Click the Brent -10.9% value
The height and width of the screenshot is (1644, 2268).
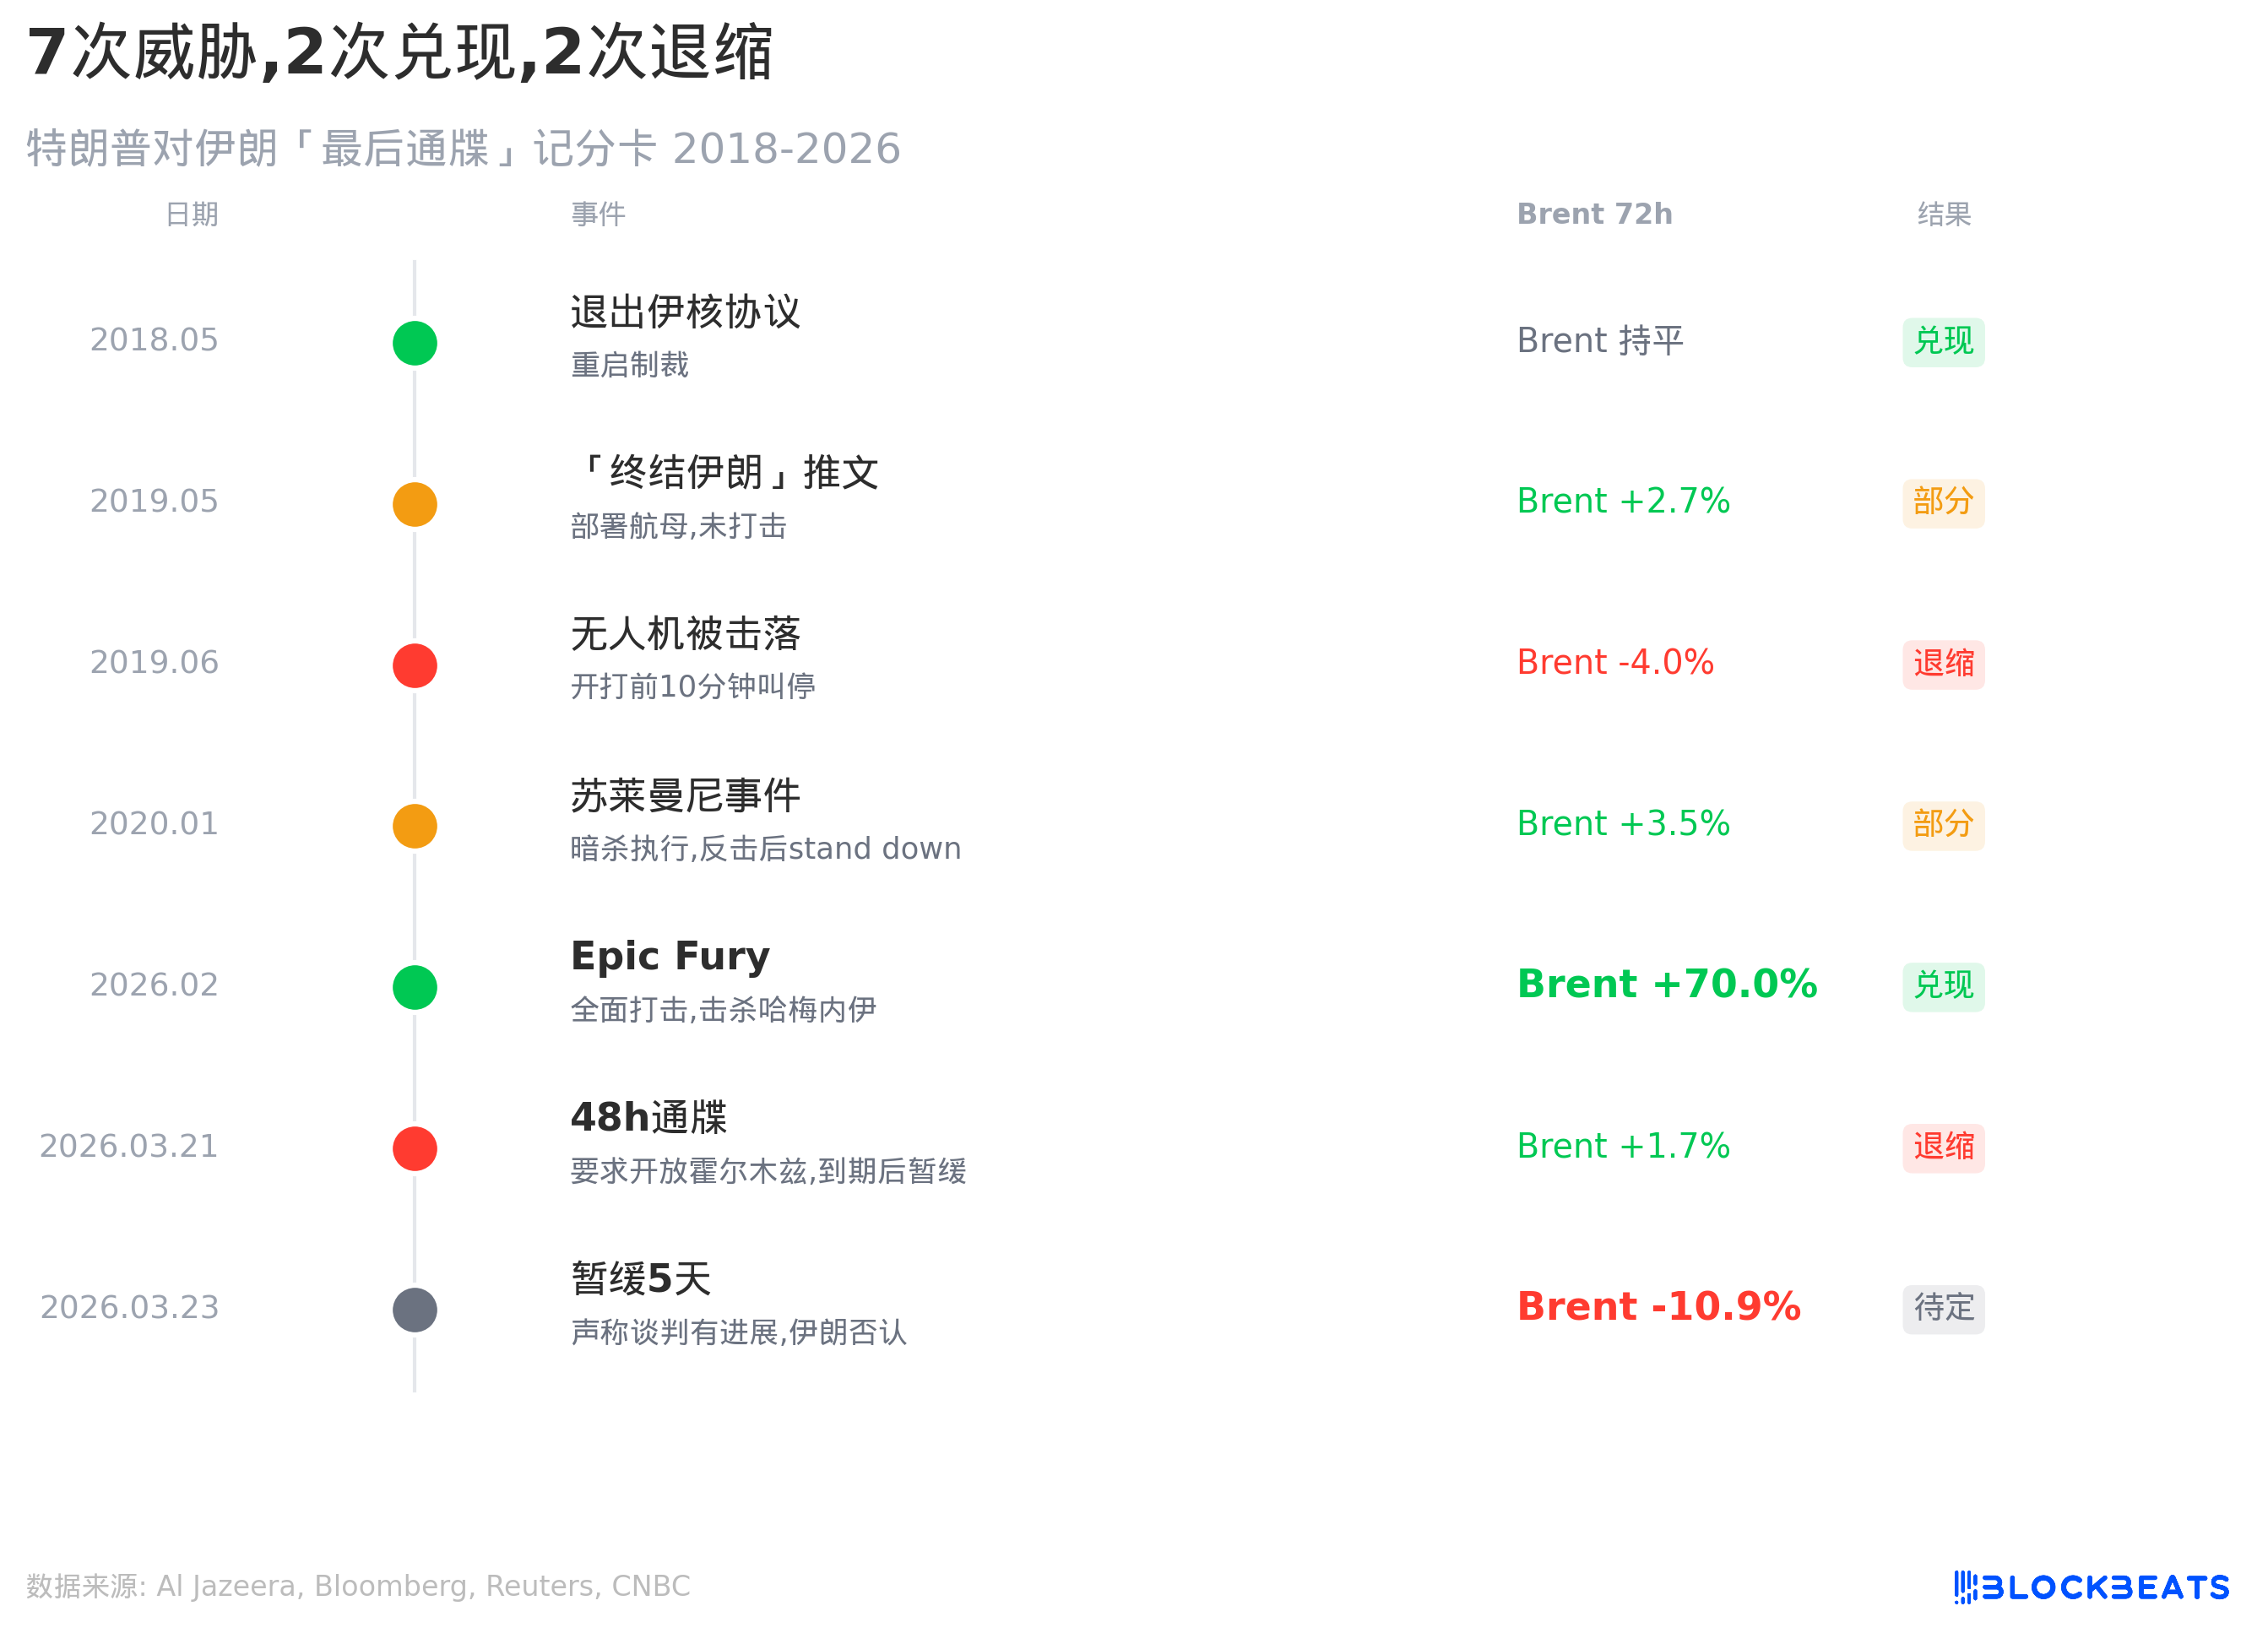[1658, 1306]
